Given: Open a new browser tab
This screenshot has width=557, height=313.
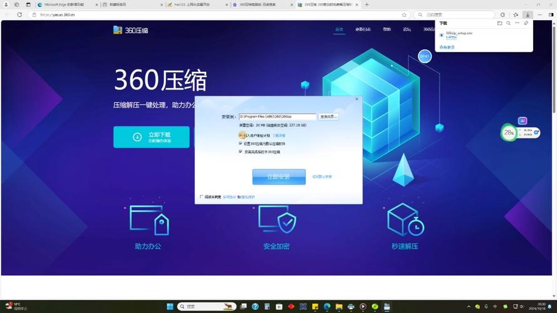Looking at the screenshot, I should (x=367, y=4).
